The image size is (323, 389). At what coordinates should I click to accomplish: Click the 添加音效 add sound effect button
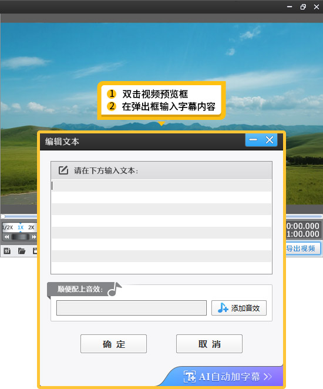click(x=238, y=308)
